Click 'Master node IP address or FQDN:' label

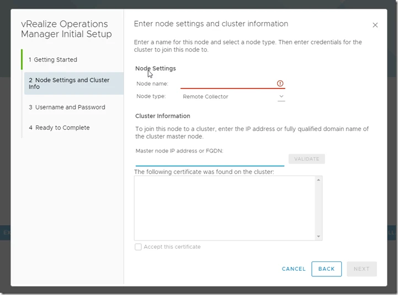[x=179, y=151]
